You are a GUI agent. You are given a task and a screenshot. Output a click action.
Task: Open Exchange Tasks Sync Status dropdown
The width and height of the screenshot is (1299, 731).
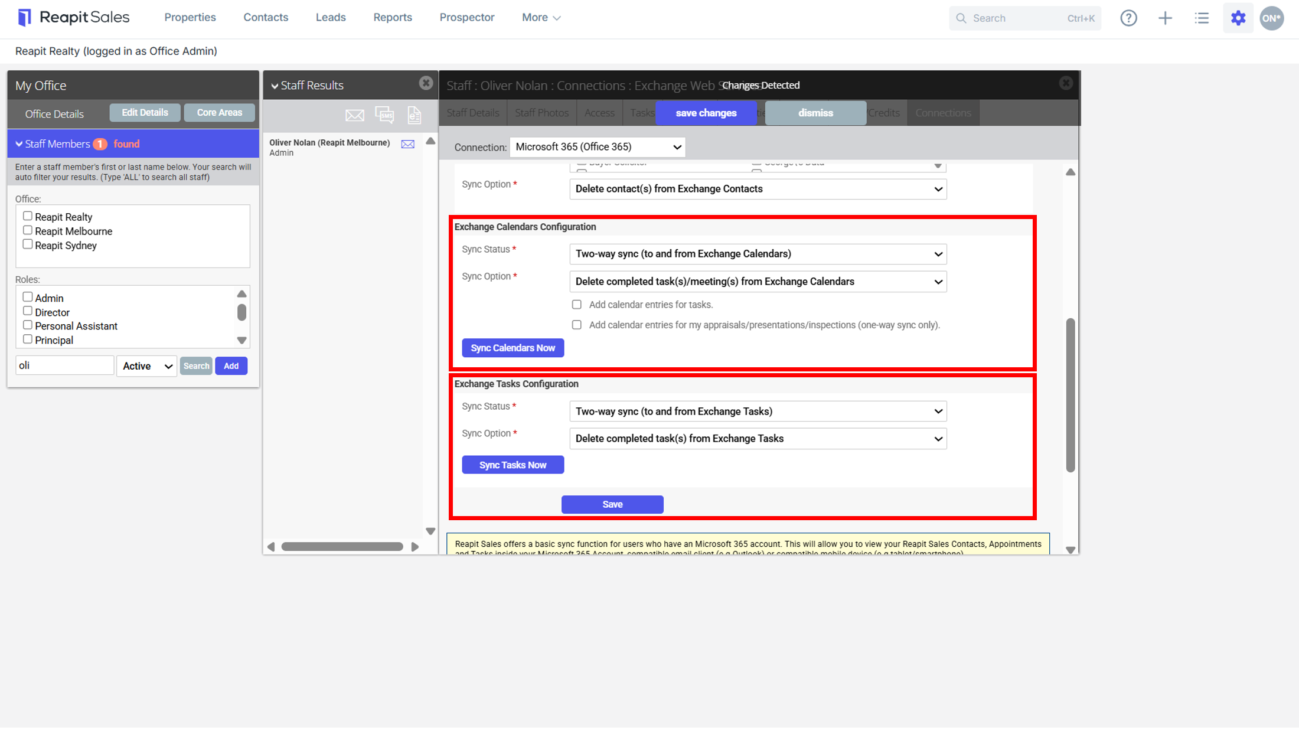pos(758,412)
